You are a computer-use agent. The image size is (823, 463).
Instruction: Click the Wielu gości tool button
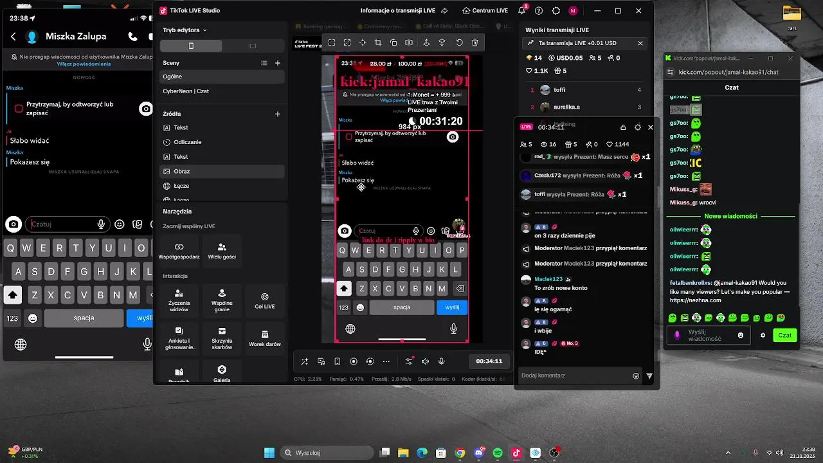click(x=222, y=251)
